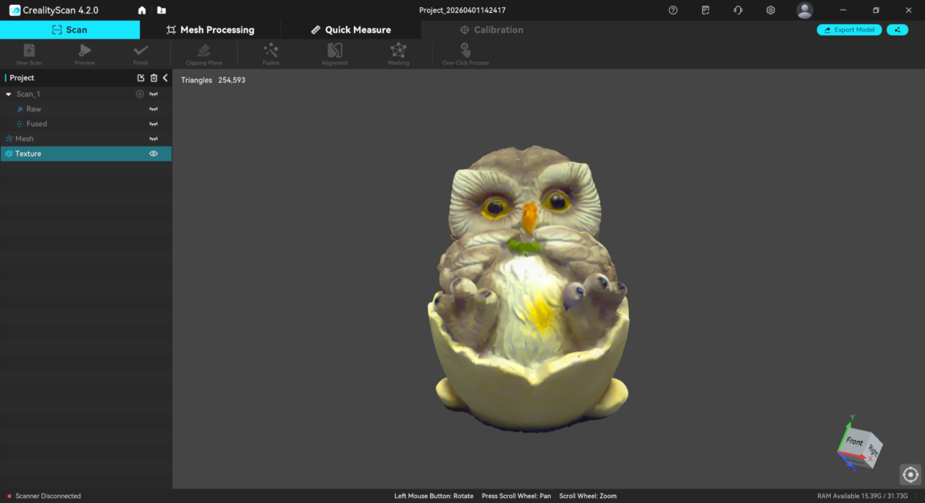The width and height of the screenshot is (925, 503).
Task: Toggle visibility of the Raw data
Action: click(153, 109)
